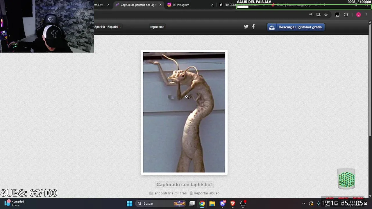The height and width of the screenshot is (209, 372).
Task: Open the Spanish - Español language dropdown
Action: [108, 27]
